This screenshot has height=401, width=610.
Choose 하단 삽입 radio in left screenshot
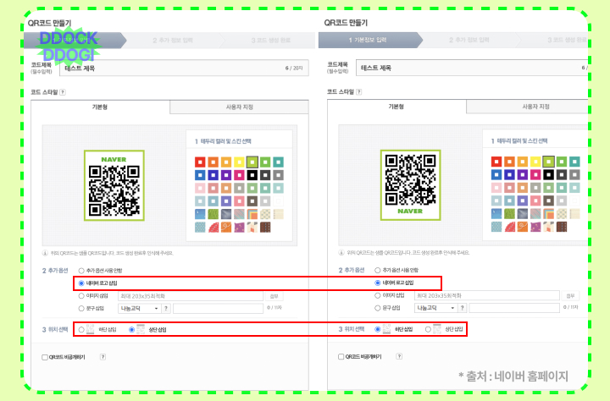click(81, 329)
